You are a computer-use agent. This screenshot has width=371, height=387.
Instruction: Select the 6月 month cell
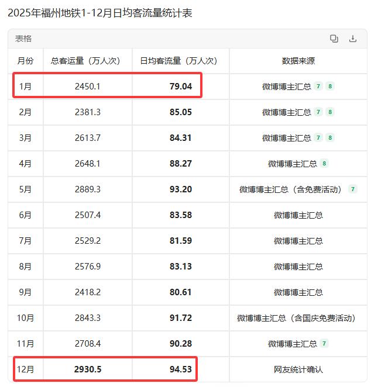(25, 215)
